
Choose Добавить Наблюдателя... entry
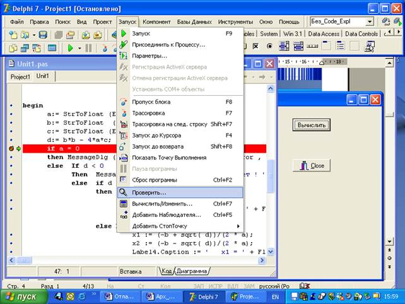(x=180, y=214)
